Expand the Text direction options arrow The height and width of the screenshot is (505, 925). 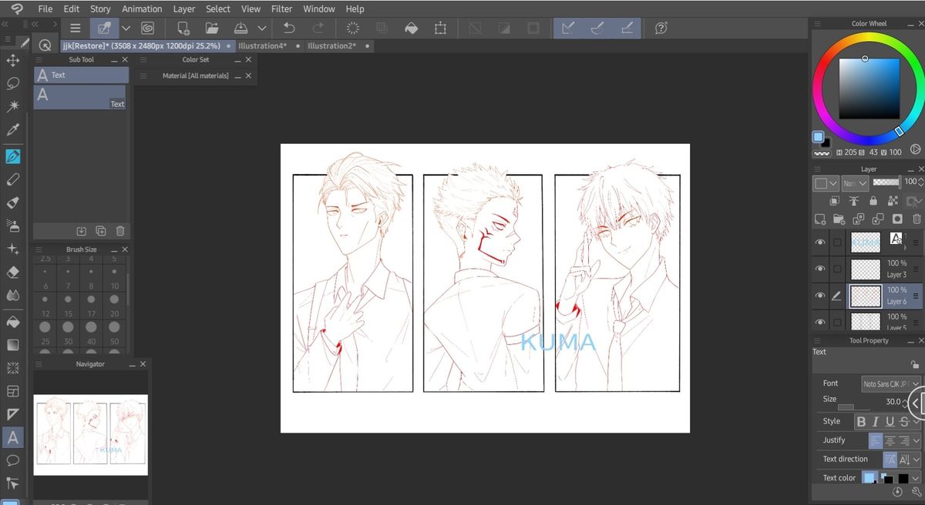pos(917,459)
